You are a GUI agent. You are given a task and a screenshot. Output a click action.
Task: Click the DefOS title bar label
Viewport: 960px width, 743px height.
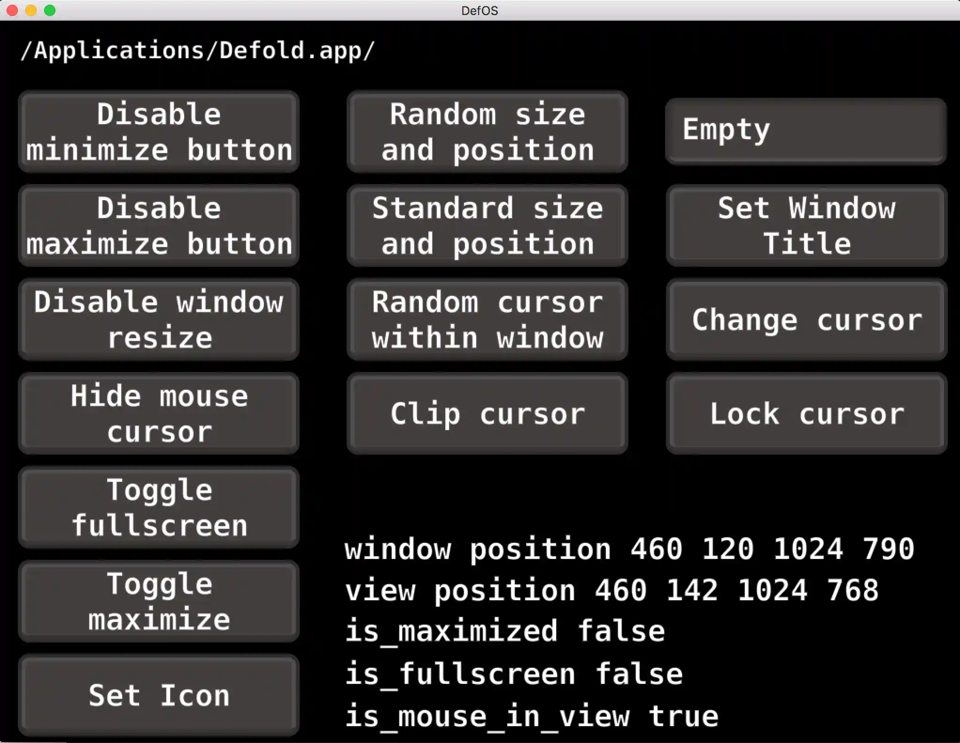click(x=480, y=11)
